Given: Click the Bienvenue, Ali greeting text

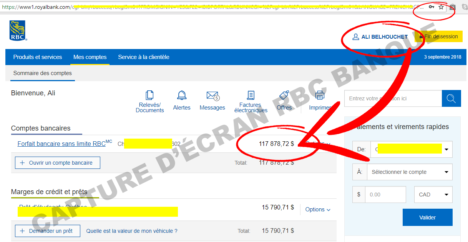Looking at the screenshot, I should click(x=33, y=93).
